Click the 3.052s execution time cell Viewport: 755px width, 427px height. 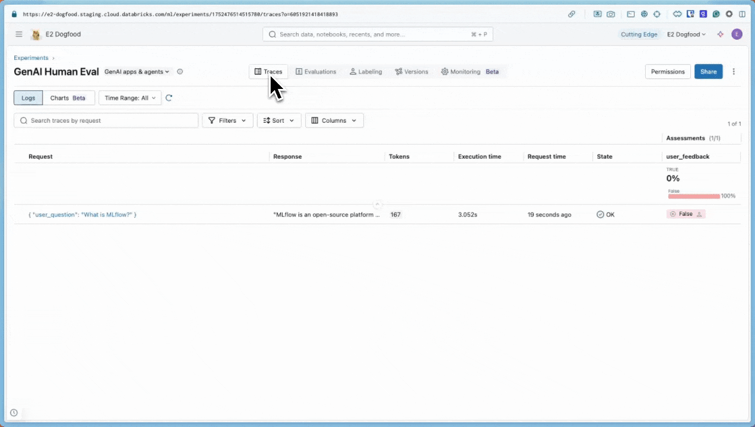click(468, 215)
